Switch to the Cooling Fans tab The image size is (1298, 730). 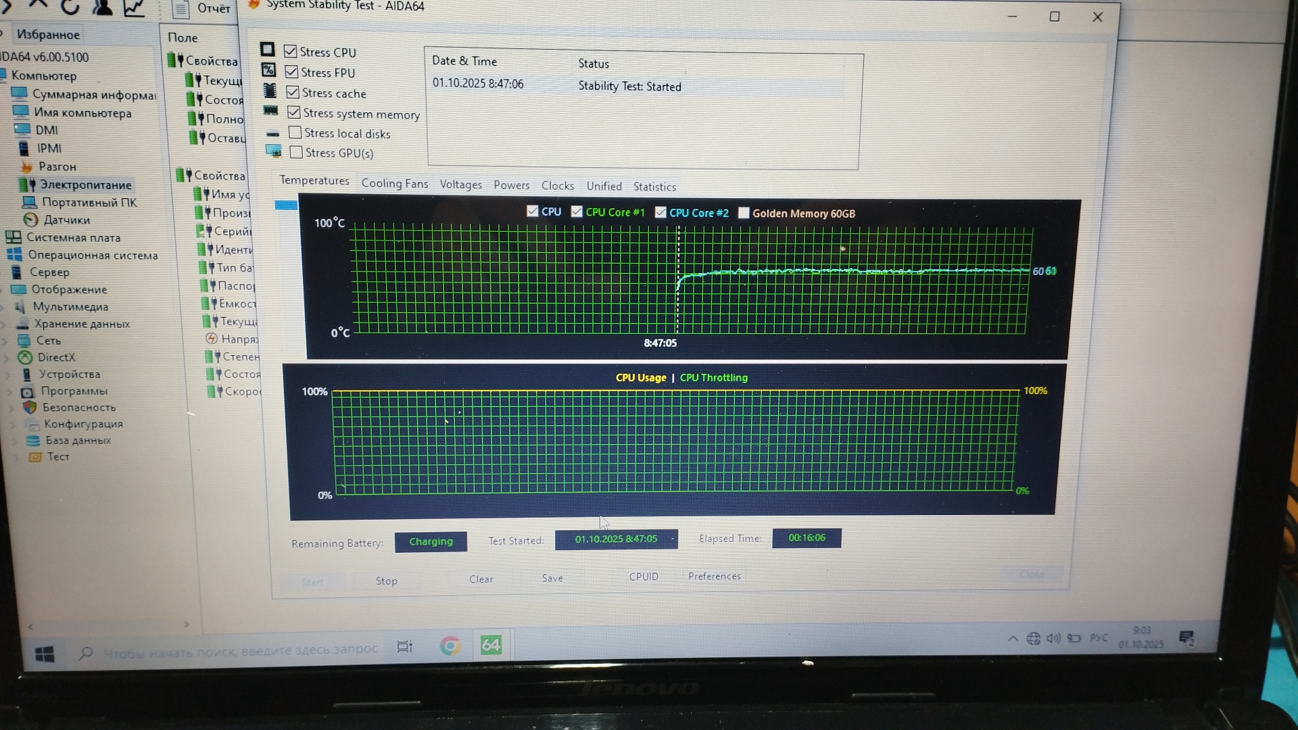(x=394, y=183)
